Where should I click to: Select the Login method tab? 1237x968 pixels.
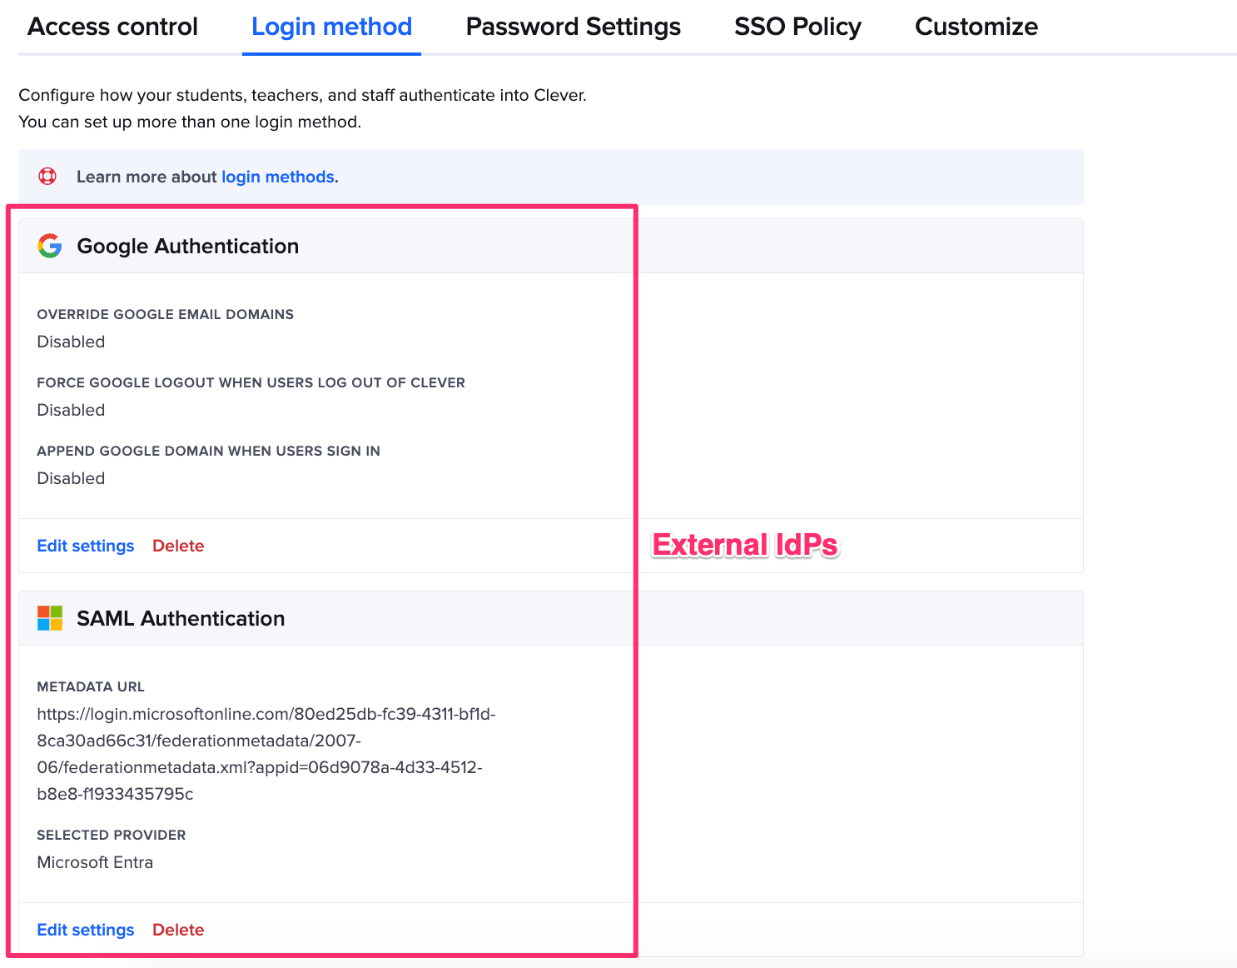tap(331, 27)
